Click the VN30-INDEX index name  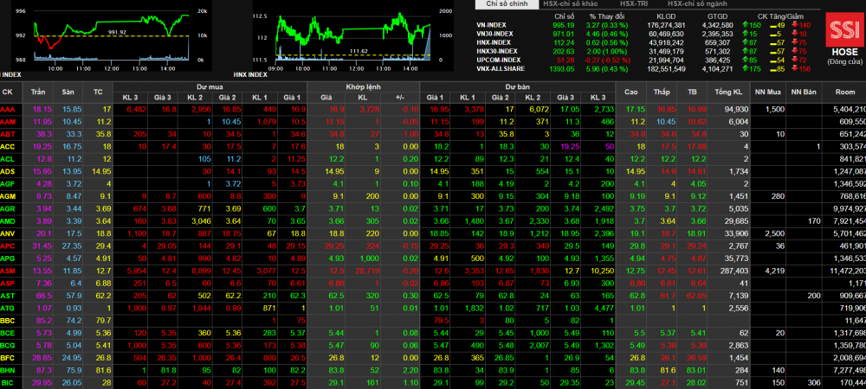tap(494, 34)
